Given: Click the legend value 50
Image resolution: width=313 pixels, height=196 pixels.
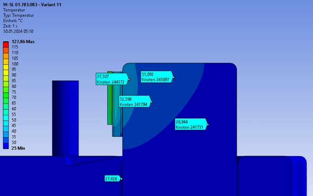Looking at the screenshot, I should (14, 120).
